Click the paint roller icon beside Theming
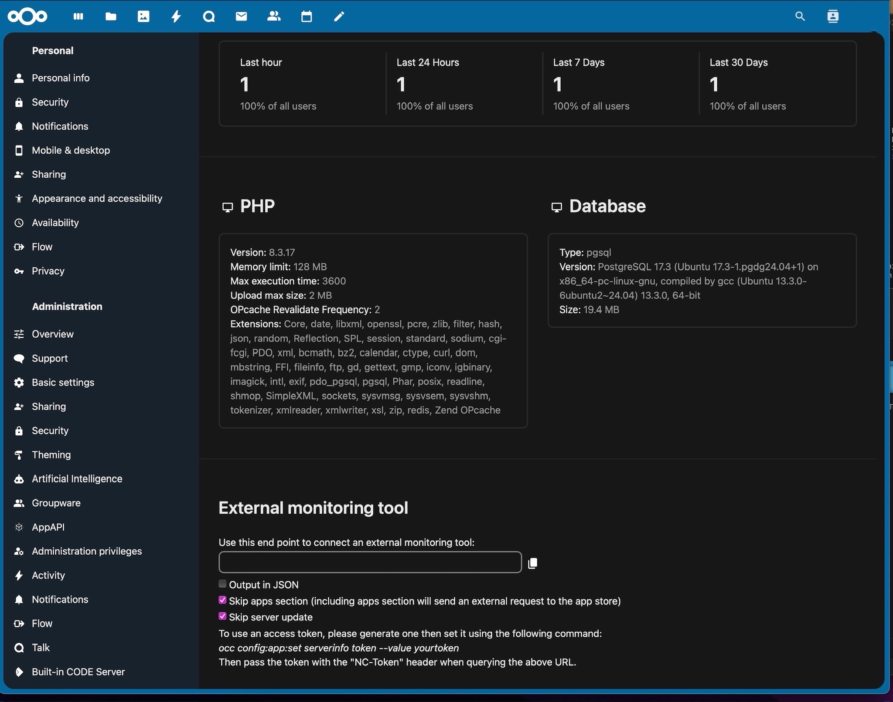This screenshot has width=893, height=702. (x=19, y=455)
